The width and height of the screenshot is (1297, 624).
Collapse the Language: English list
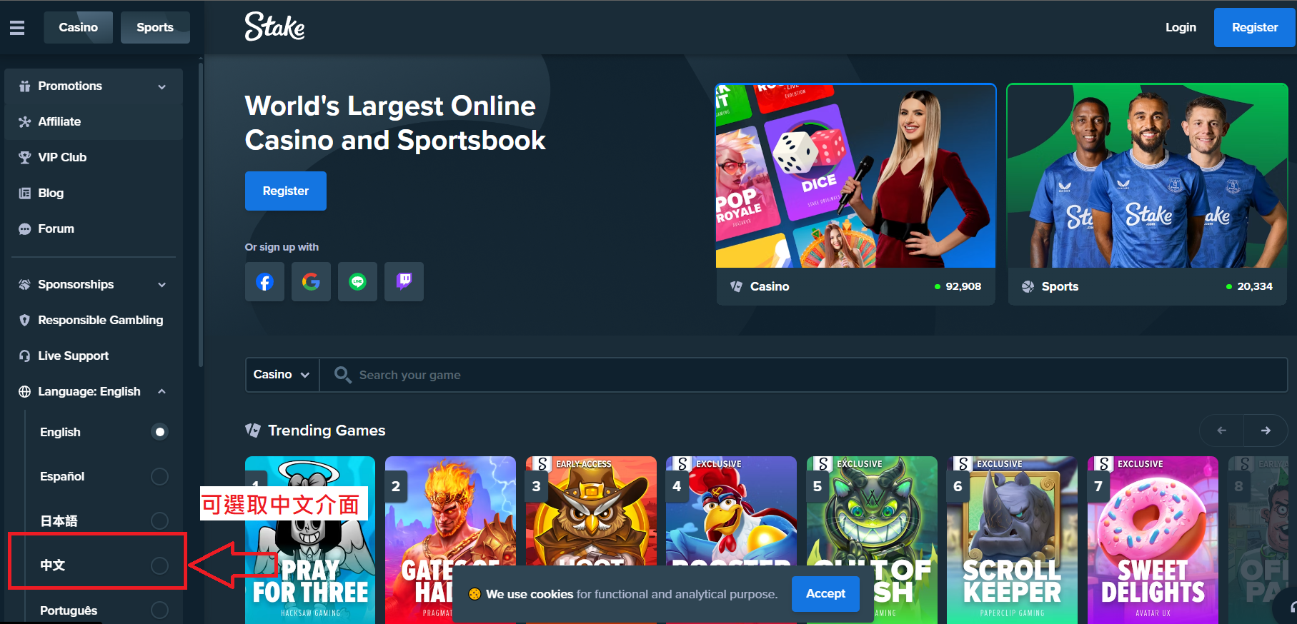pyautogui.click(x=162, y=391)
